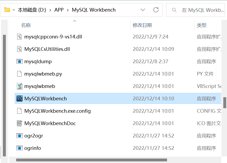This screenshot has height=163, width=227.
Task: Click the search magnifier icon
Action: click(174, 10)
